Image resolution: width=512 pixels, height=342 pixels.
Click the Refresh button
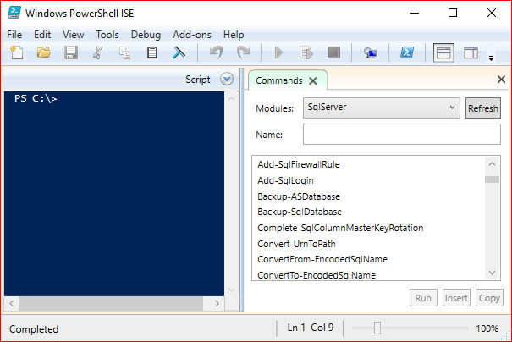483,108
